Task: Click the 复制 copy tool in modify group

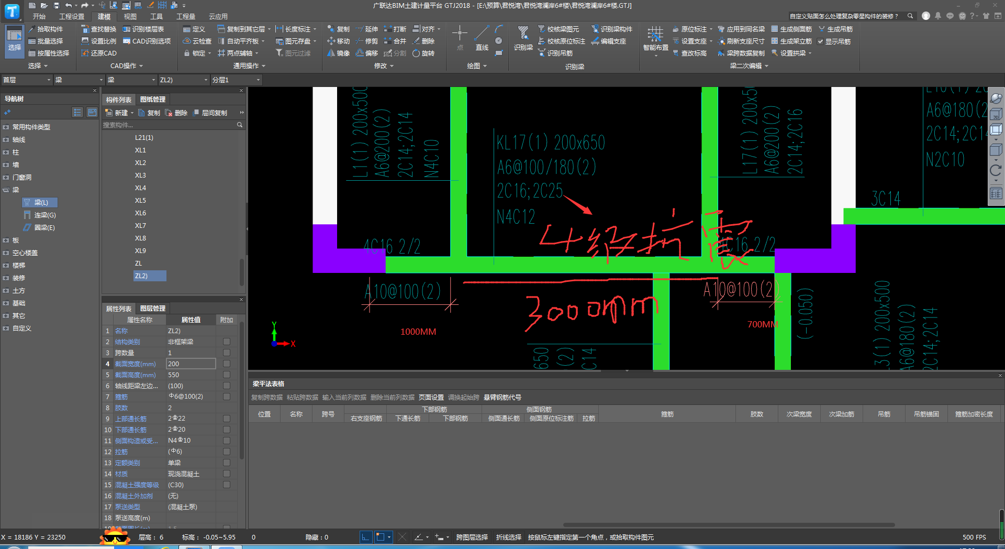Action: point(338,29)
